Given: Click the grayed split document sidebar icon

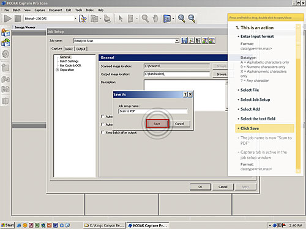Looking at the screenshot, I should (6, 101).
